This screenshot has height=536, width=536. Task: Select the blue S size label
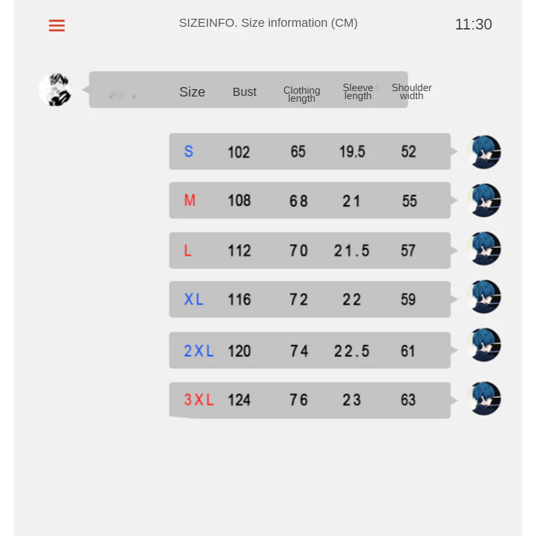pyautogui.click(x=189, y=151)
